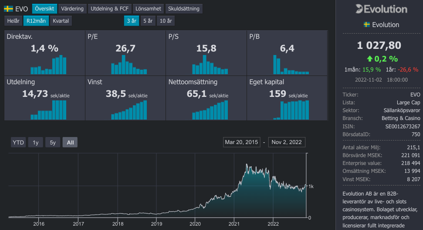Click the P/S valuation tile
The image size is (423, 230).
point(206,53)
